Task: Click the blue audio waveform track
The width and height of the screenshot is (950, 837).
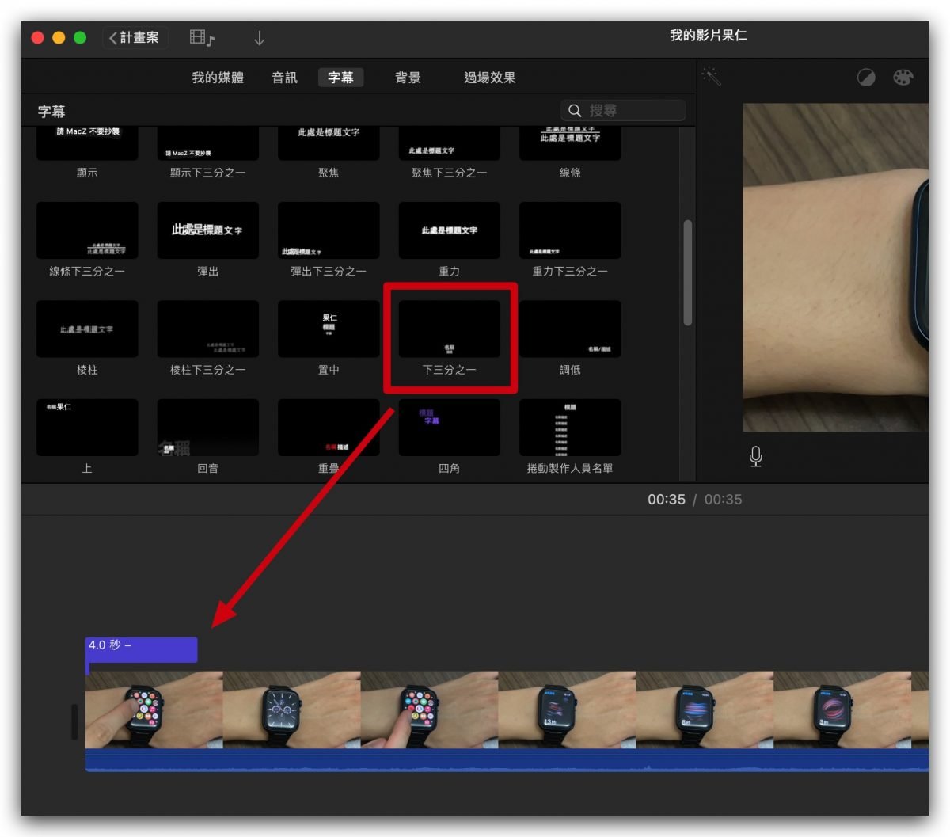Action: tap(507, 760)
